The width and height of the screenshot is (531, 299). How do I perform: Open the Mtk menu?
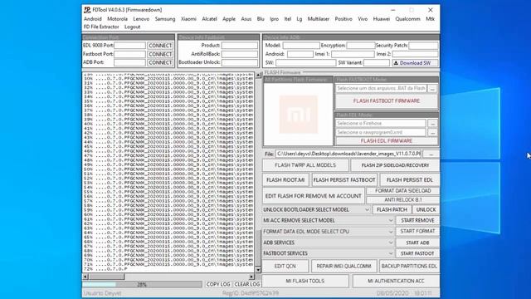coord(430,19)
